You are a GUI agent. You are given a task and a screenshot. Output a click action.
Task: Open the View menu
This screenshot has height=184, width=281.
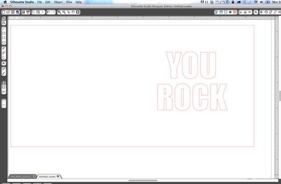[x=69, y=2]
